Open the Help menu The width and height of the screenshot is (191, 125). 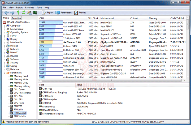[x=47, y=7]
